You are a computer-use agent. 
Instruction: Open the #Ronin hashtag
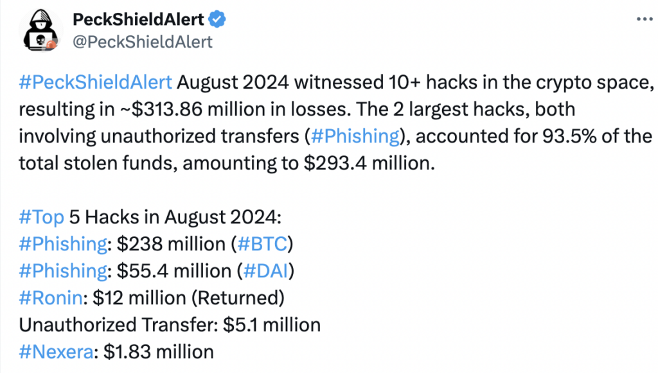[x=51, y=298]
